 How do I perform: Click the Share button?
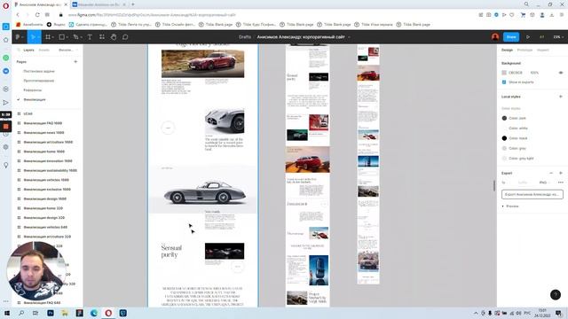coord(511,37)
